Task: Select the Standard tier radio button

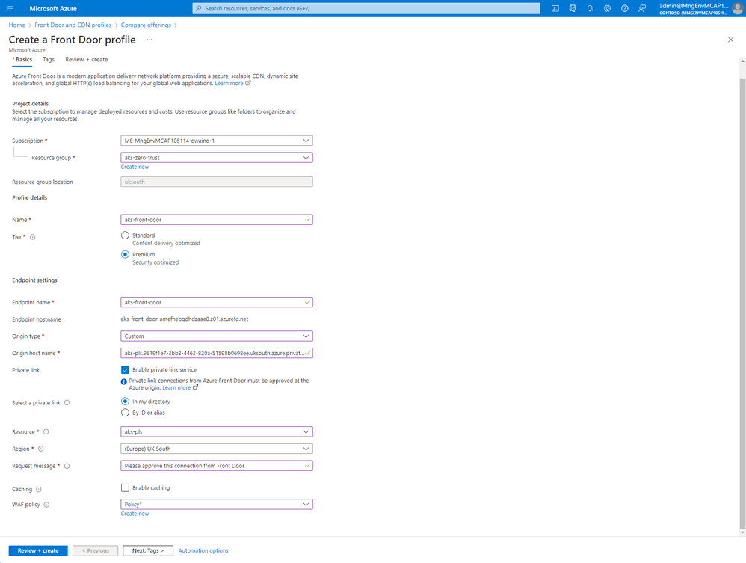Action: tap(125, 235)
